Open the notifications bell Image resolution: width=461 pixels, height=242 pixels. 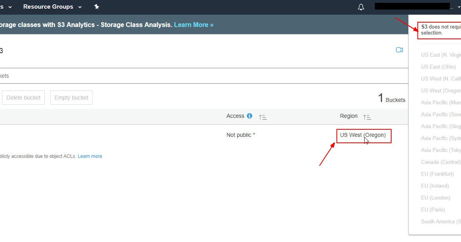click(x=361, y=6)
